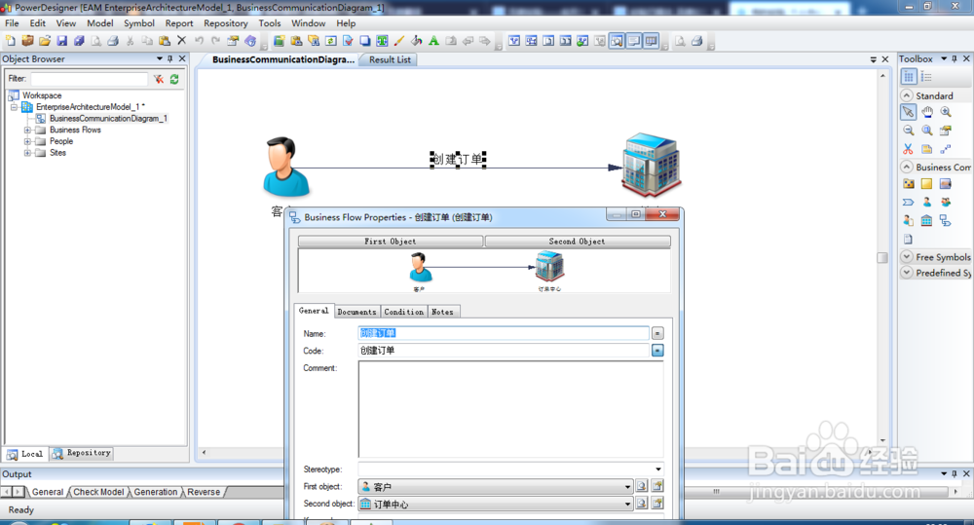Collapse the EnterpriseArchitectureModel_1 tree node

[14, 107]
